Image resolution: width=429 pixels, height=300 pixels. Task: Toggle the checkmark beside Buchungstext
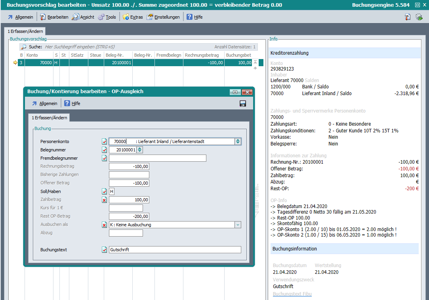[105, 250]
